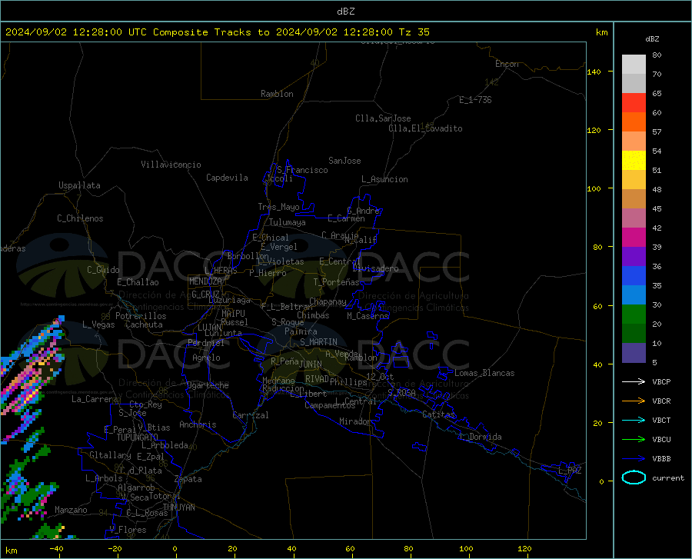Click the white VBCP arrow legend icon

[634, 381]
